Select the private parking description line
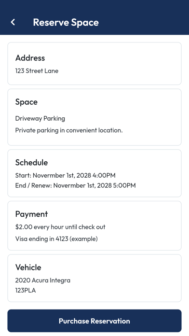 [69, 130]
